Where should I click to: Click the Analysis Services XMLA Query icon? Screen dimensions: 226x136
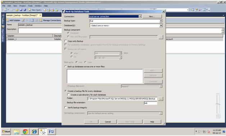[56, 10]
